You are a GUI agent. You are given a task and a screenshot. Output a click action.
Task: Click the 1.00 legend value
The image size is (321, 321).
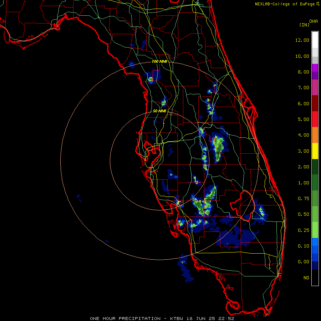tap(304, 183)
